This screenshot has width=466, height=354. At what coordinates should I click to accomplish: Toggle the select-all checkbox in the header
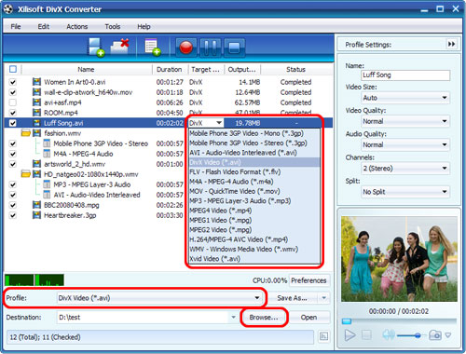tap(13, 69)
